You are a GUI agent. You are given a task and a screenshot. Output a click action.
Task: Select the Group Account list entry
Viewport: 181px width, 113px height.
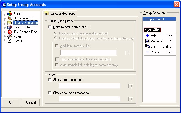[159, 19]
